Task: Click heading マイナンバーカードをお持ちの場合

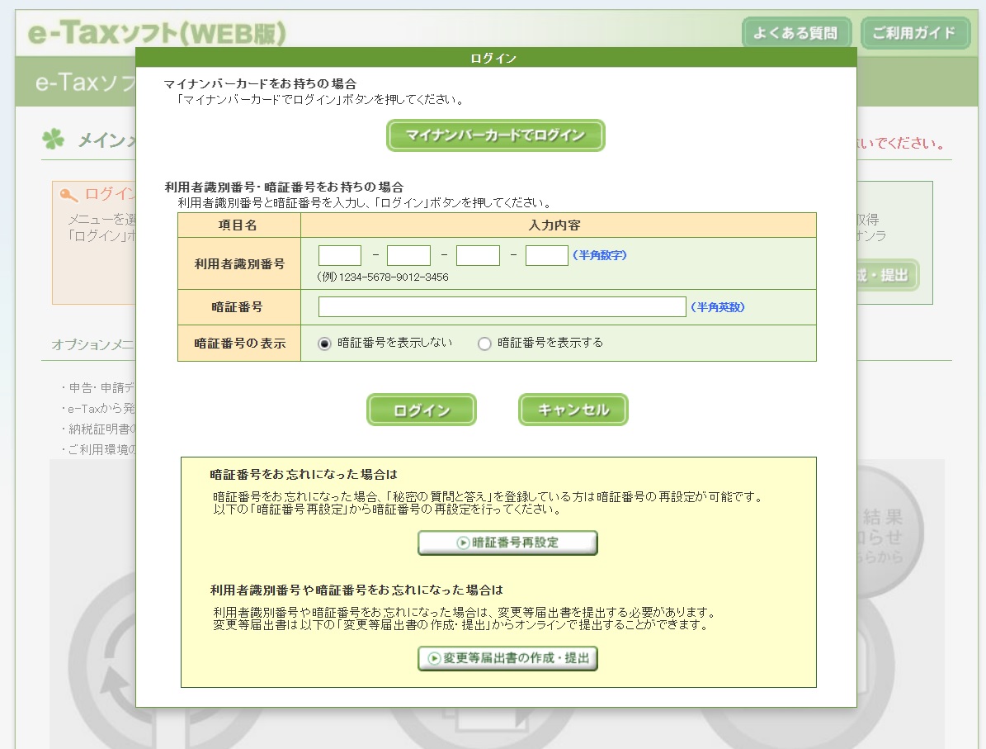Action: (261, 83)
